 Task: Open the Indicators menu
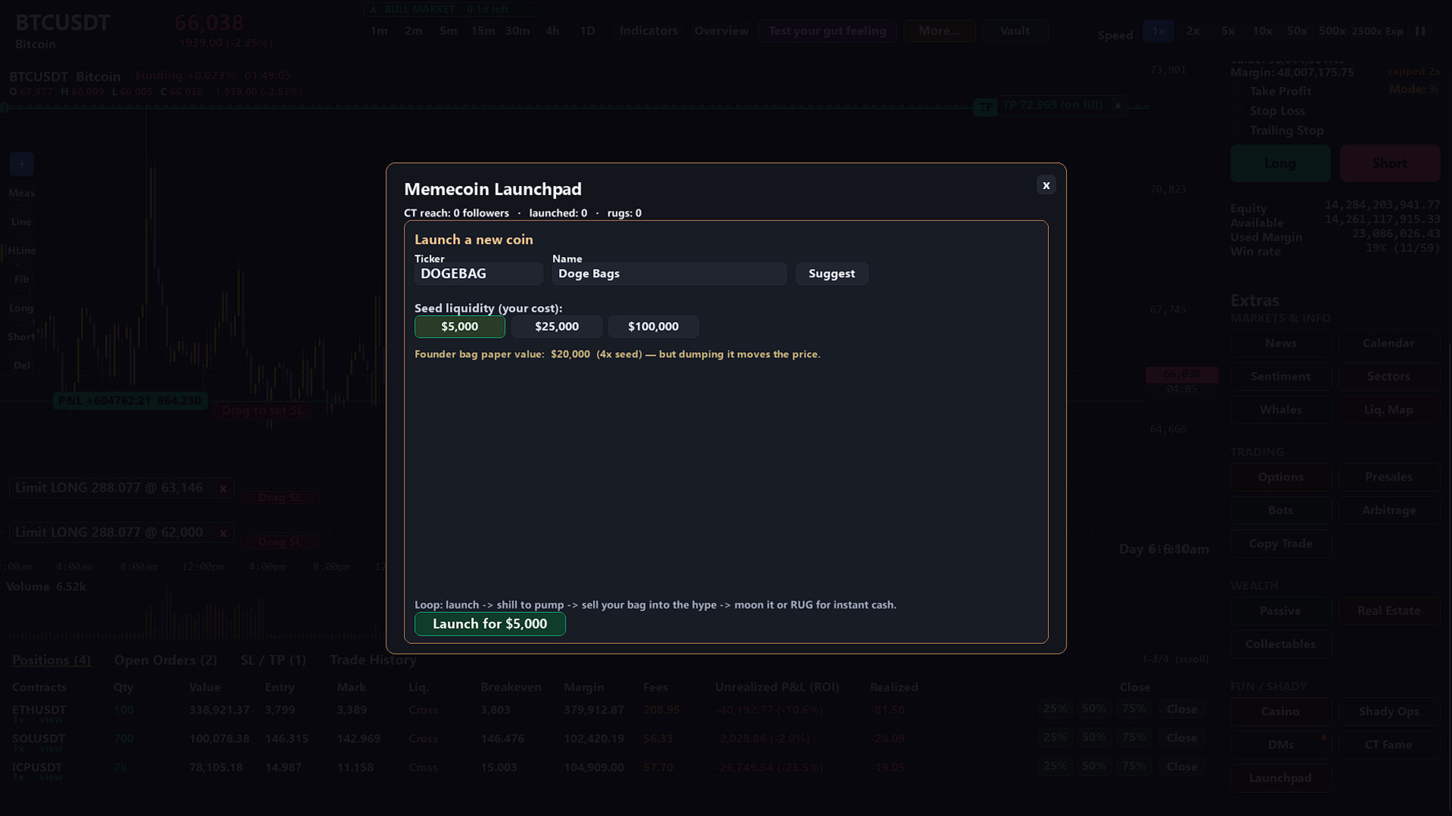649,31
